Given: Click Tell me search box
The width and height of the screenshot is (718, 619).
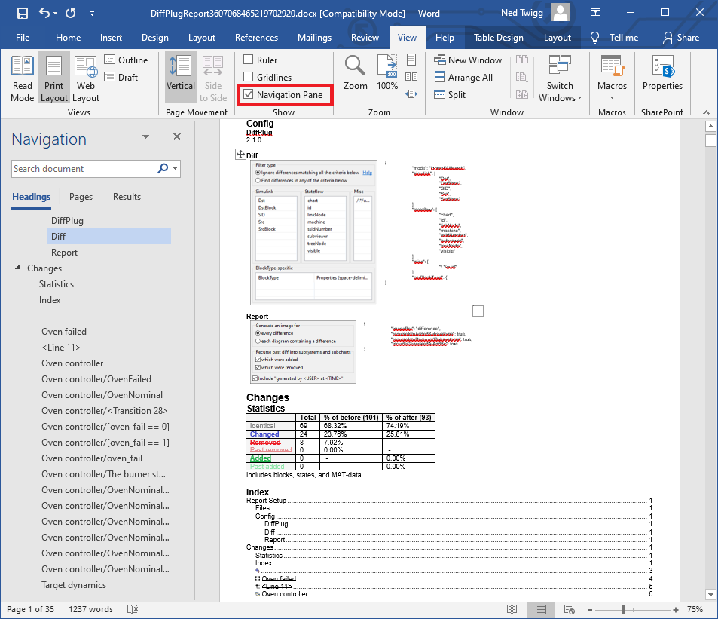Looking at the screenshot, I should [615, 38].
